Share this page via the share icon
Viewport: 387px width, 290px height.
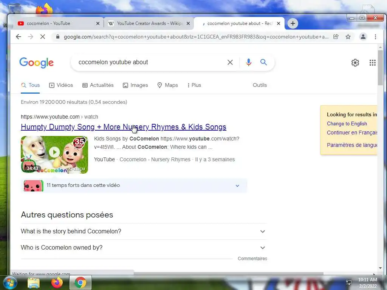(336, 37)
